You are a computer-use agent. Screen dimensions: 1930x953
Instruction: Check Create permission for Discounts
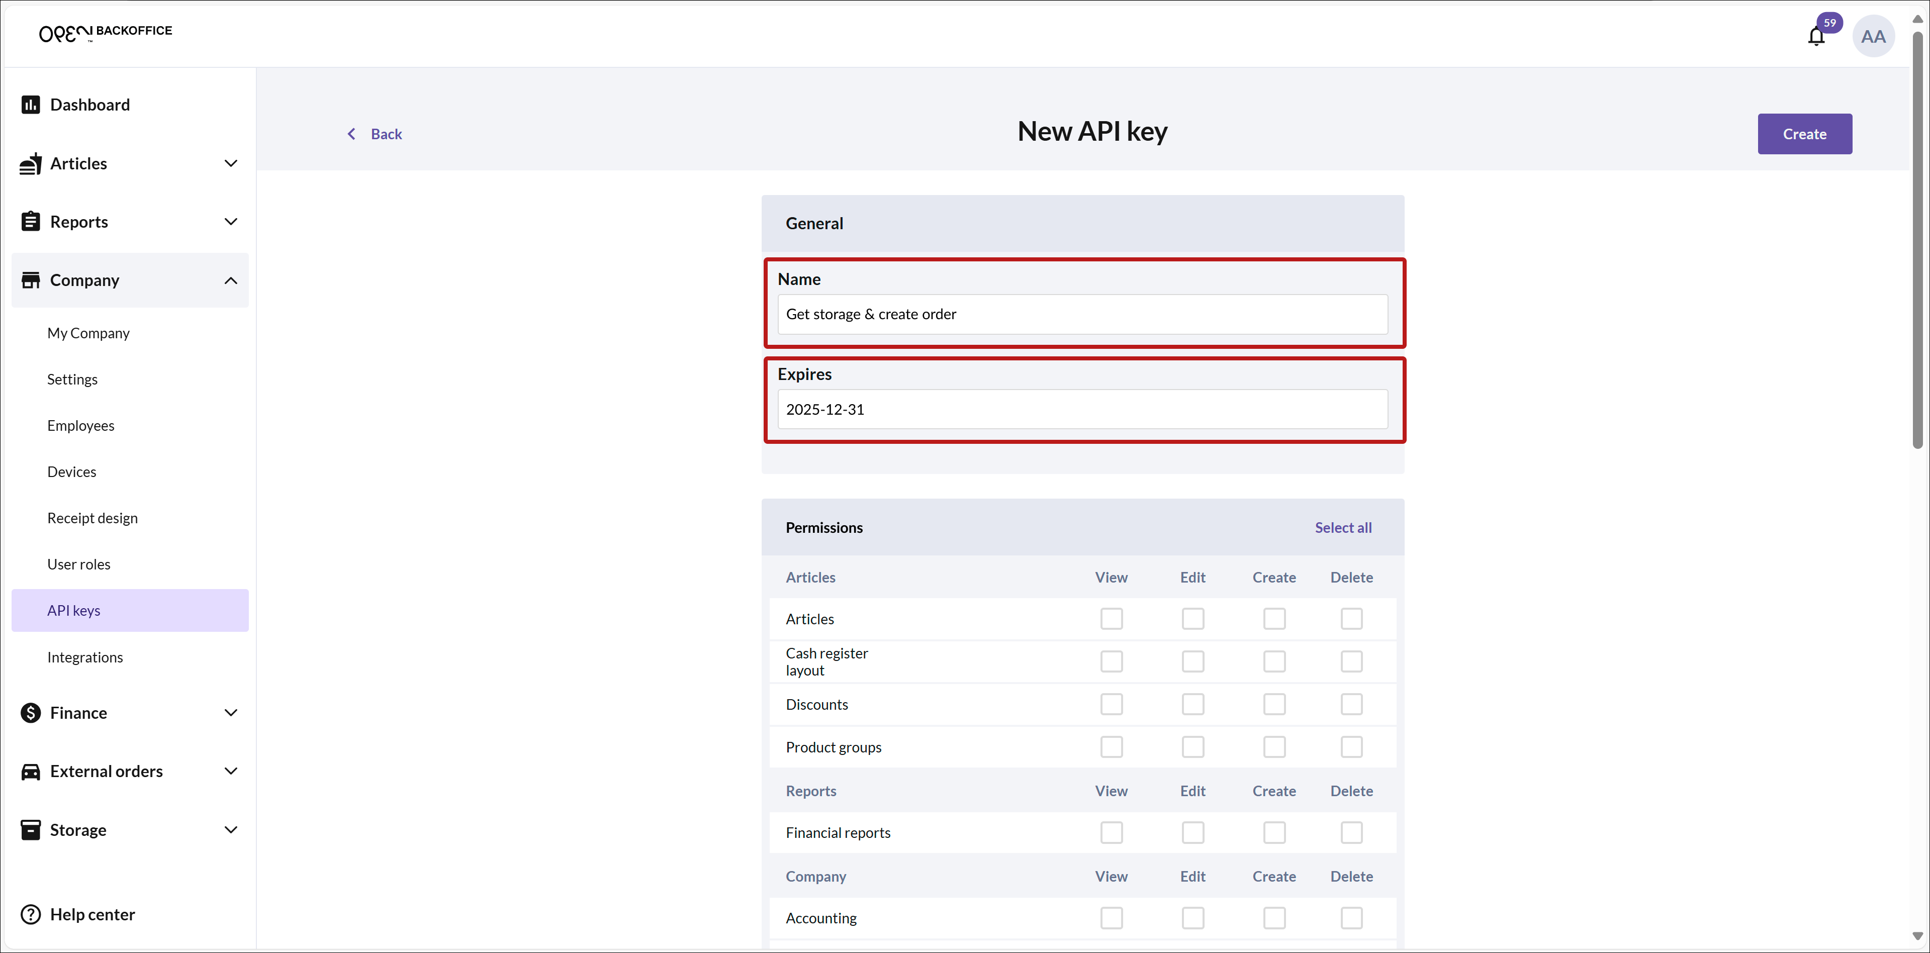[1274, 704]
